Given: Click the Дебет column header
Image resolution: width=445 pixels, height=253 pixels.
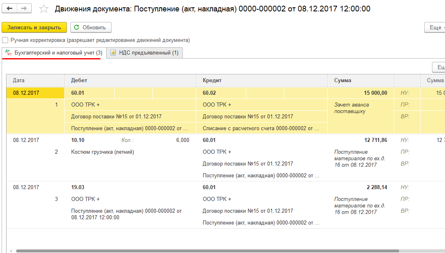Looking at the screenshot, I should [130, 80].
